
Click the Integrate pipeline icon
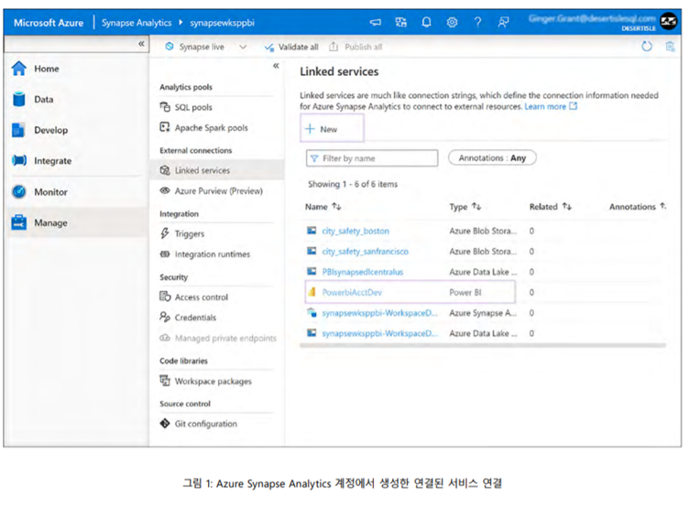[x=19, y=161]
